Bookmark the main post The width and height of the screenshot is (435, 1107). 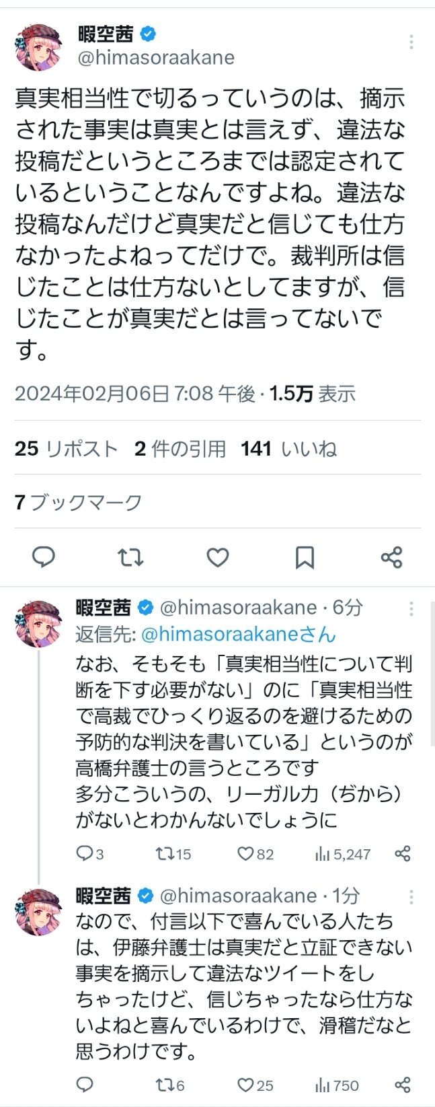[x=305, y=557]
